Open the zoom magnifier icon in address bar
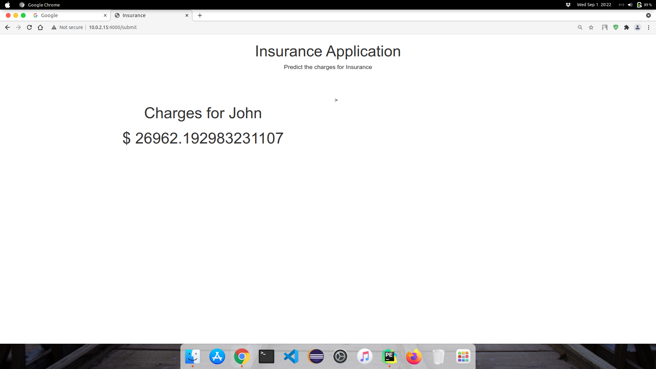Image resolution: width=656 pixels, height=369 pixels. pyautogui.click(x=580, y=27)
